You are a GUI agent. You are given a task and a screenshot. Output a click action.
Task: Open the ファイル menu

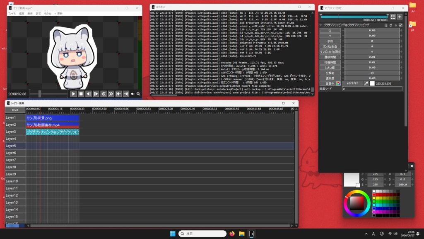(x=12, y=14)
